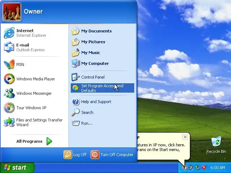Click the Log Off key icon
The height and width of the screenshot is (173, 231).
click(68, 155)
